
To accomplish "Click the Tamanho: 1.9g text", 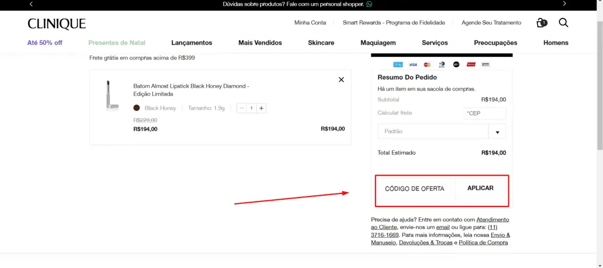I will point(206,108).
